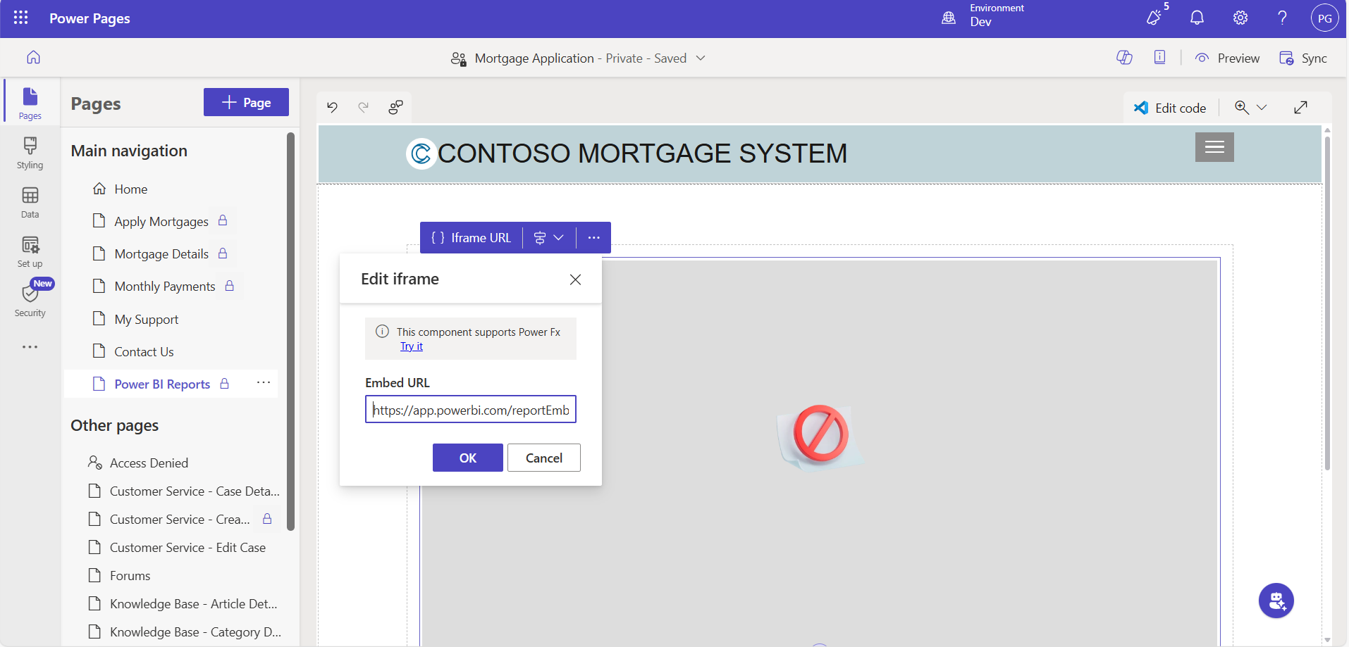Open the app launcher waffle icon
Image resolution: width=1349 pixels, height=647 pixels.
[20, 18]
